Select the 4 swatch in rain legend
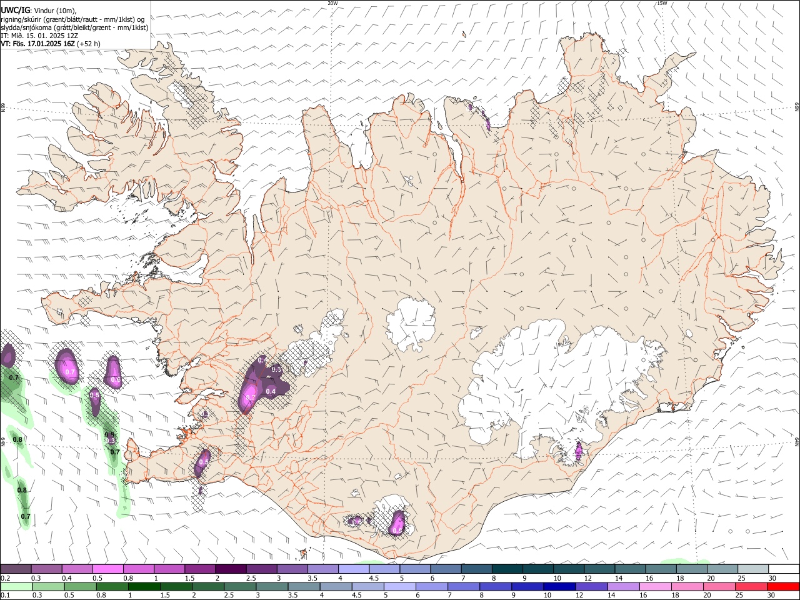800x600 pixels. point(336,586)
